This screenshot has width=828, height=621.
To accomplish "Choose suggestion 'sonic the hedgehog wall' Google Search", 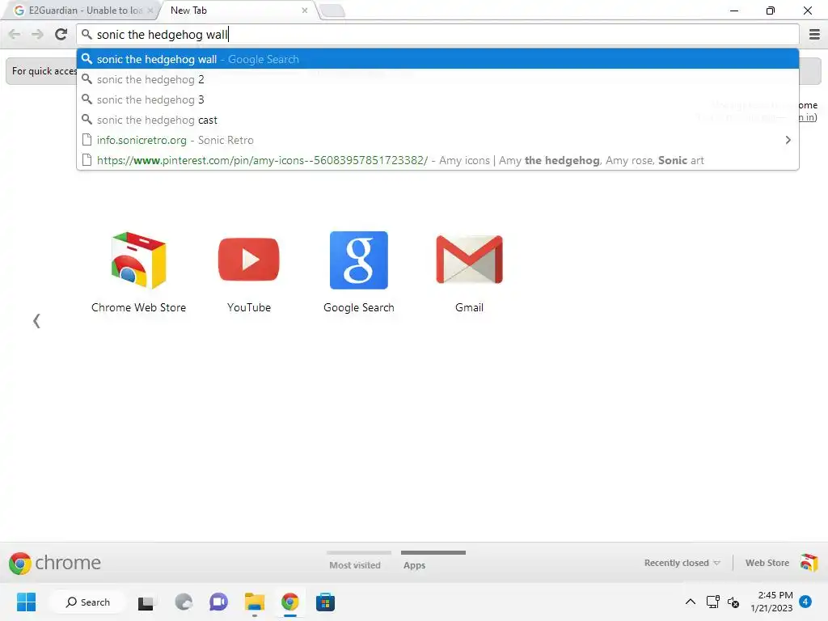I will pyautogui.click(x=437, y=59).
